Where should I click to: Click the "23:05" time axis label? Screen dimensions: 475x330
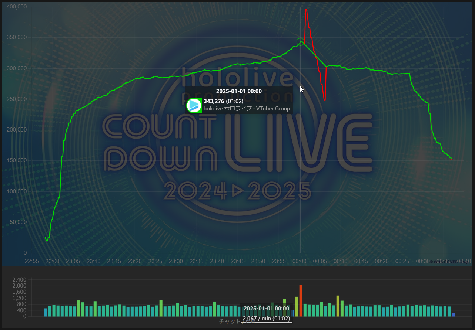pyautogui.click(x=73, y=261)
